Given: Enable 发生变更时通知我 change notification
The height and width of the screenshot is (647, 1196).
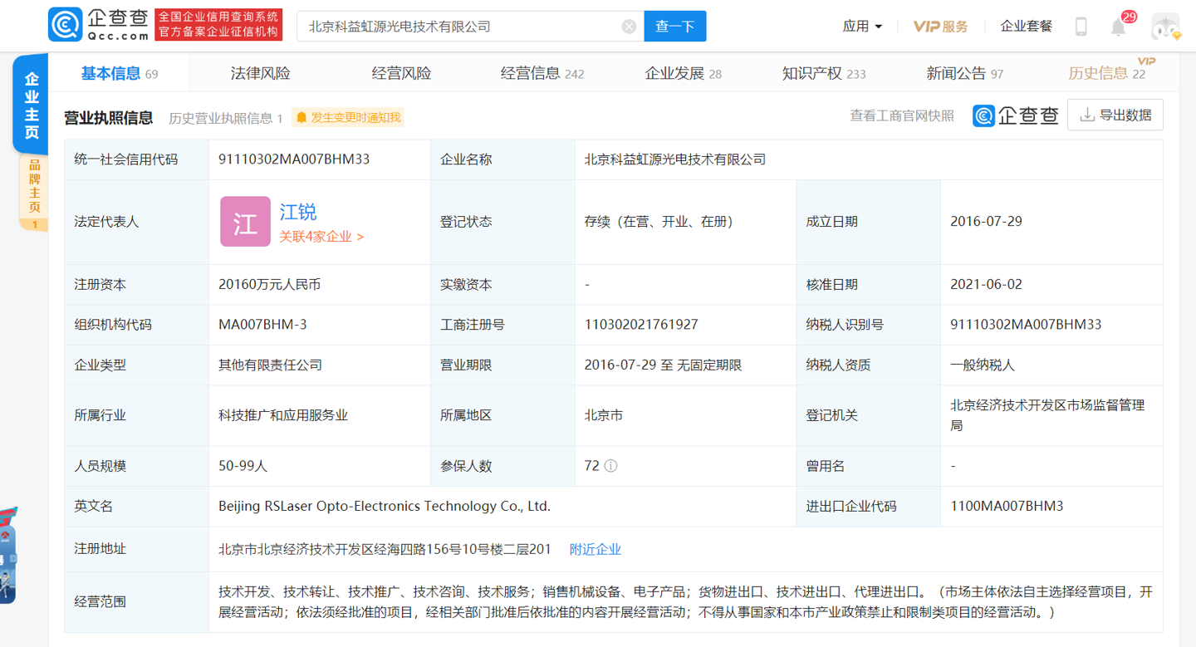Looking at the screenshot, I should tap(348, 118).
